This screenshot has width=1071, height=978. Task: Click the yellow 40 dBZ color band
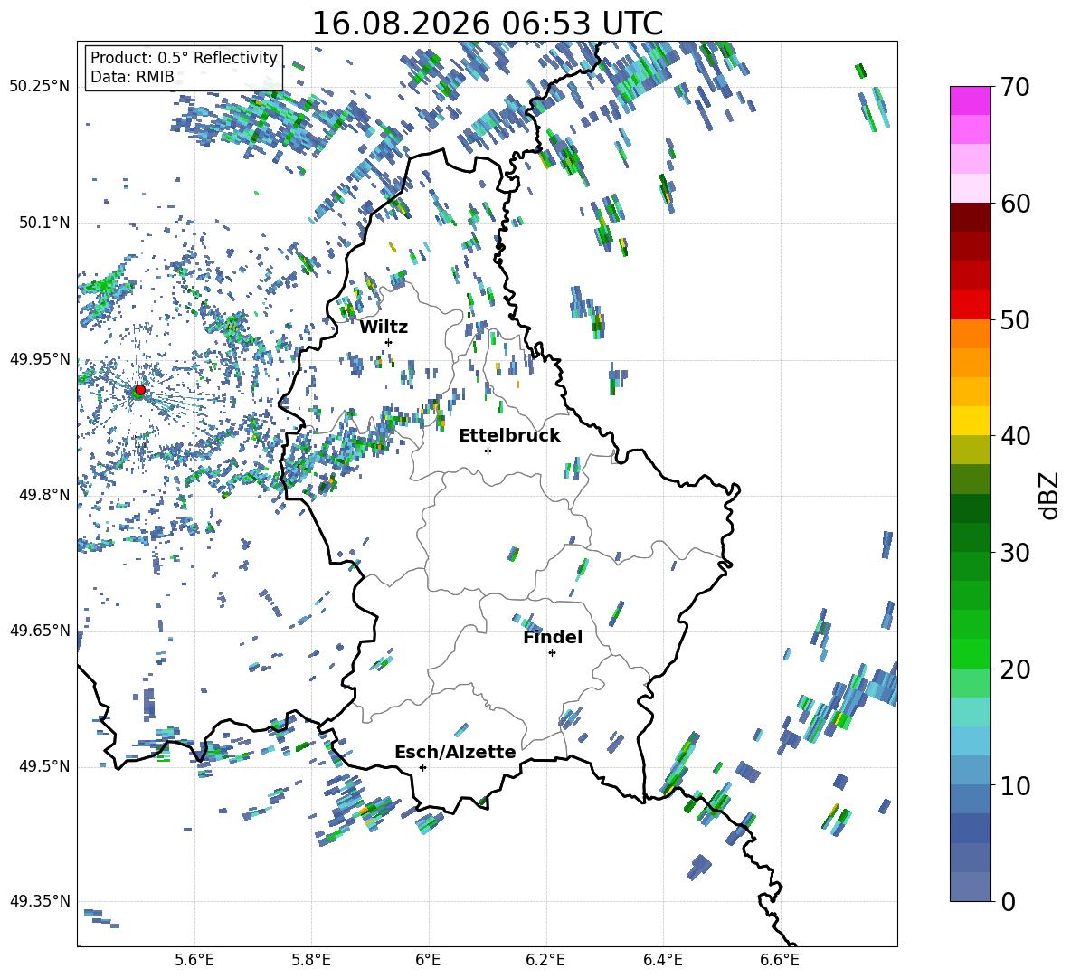point(970,421)
